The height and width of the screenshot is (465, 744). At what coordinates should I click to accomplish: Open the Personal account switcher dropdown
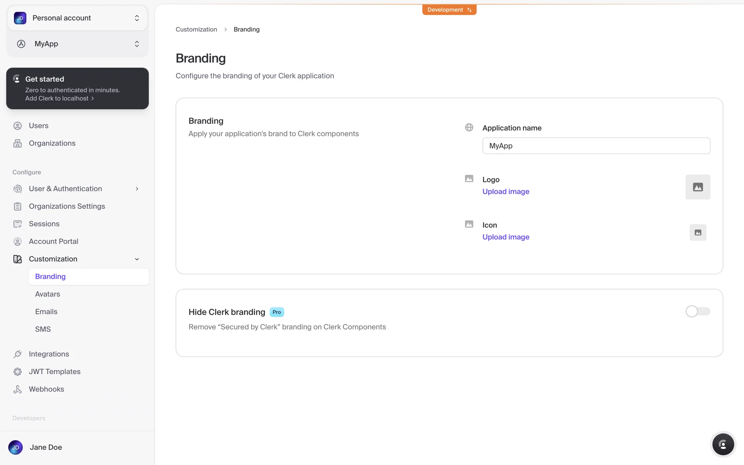coord(77,18)
